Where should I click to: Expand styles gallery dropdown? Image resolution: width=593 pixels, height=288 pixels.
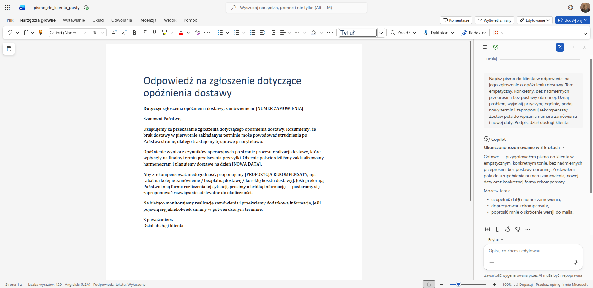[x=381, y=33]
